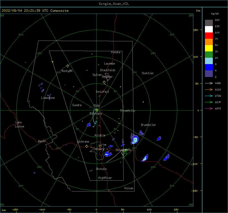Click the light blue 8-20 color swatch
228x213 pixels.
(x=209, y=61)
